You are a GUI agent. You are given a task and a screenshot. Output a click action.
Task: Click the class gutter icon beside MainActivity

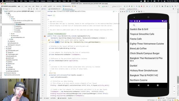pyautogui.click(x=45, y=36)
